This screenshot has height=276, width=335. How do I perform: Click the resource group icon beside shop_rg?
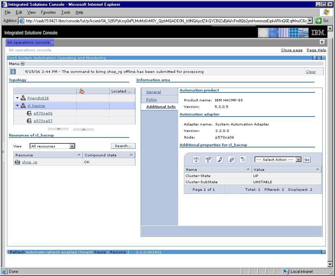(17, 162)
